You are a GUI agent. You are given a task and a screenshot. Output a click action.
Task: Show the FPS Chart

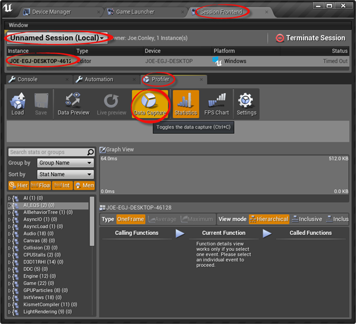tap(217, 104)
